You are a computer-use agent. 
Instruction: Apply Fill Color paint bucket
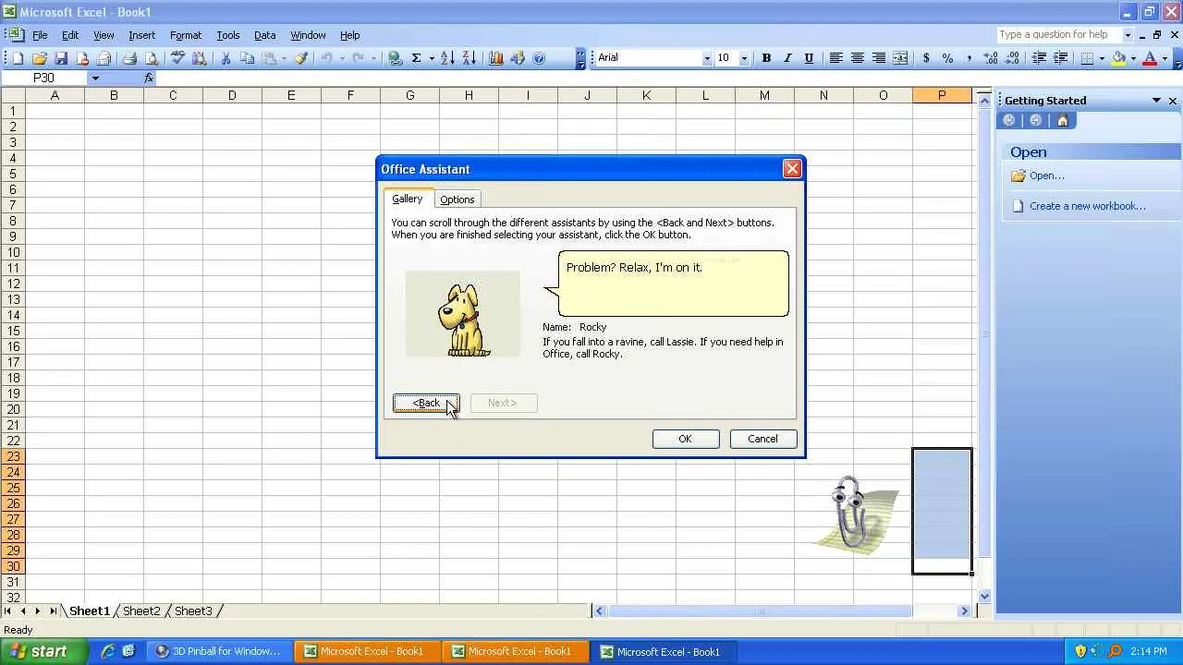coord(1118,58)
